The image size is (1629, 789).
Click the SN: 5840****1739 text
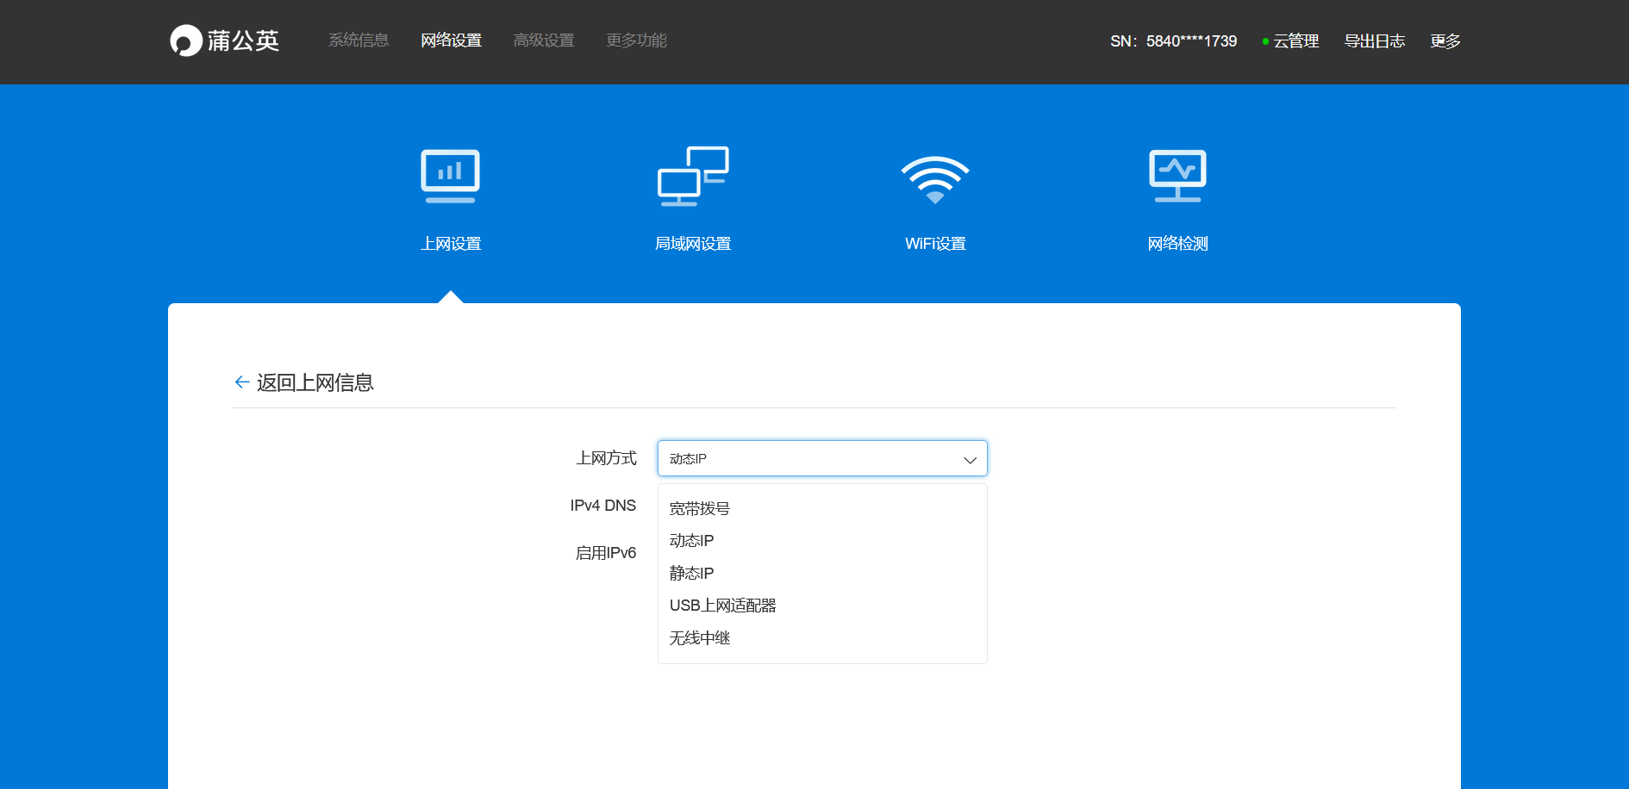[x=1173, y=41]
